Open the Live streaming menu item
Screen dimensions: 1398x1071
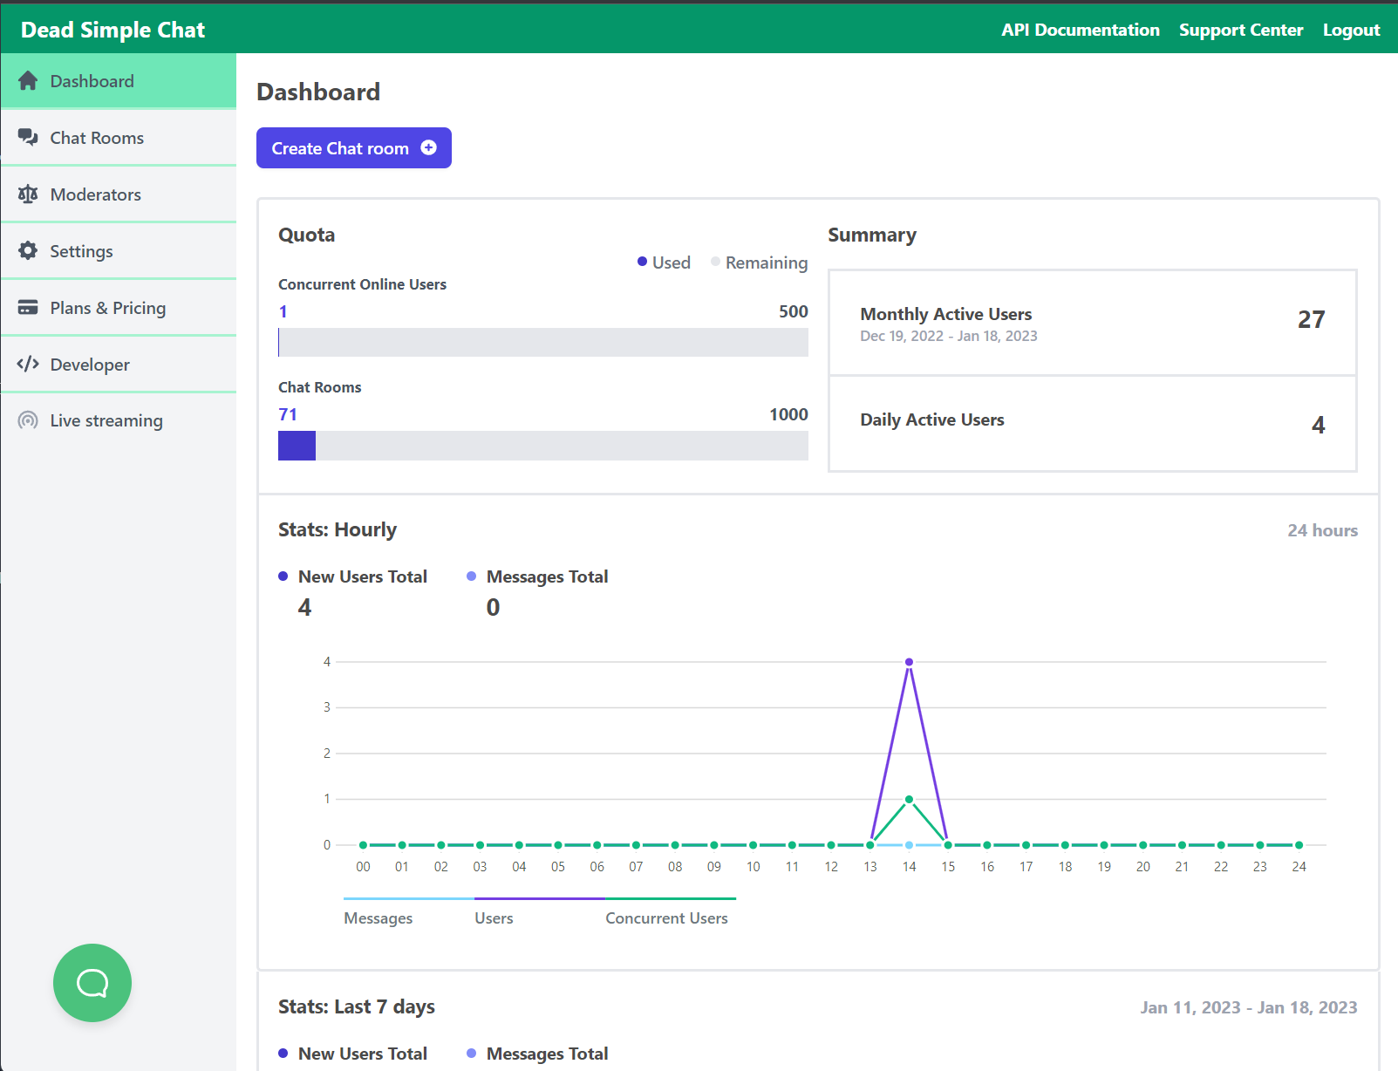106,420
